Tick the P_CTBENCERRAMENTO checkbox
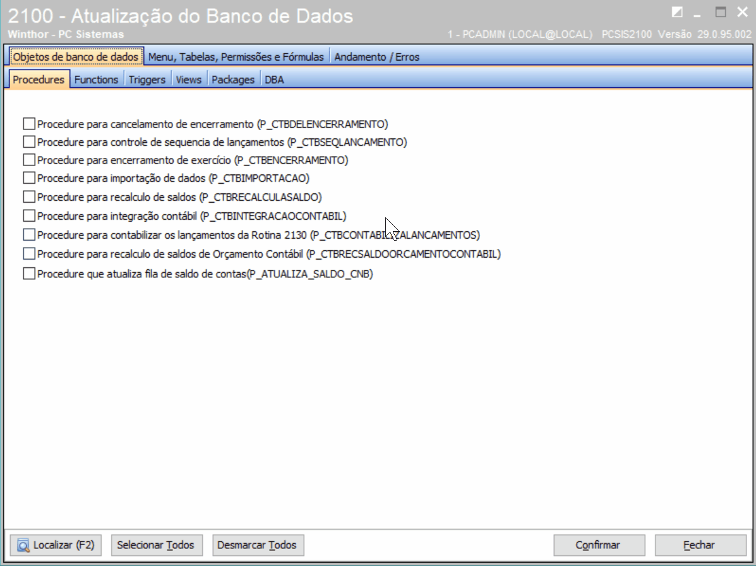756x566 pixels. point(29,160)
